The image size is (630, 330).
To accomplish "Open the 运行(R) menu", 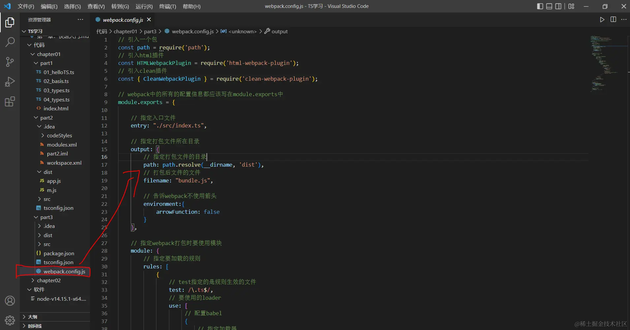I will [144, 6].
